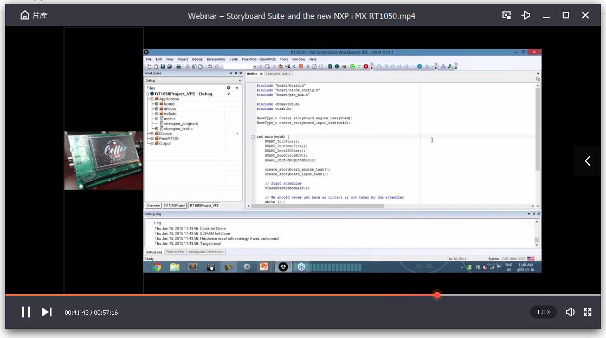This screenshot has height=338, width=606.
Task: Seek using the red playback progress knob
Action: pyautogui.click(x=437, y=295)
